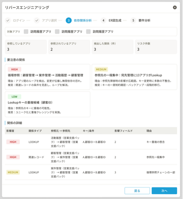Click 影響フィールド value 3 in MEDIUM row
183x199 pixels.
click(x=115, y=172)
